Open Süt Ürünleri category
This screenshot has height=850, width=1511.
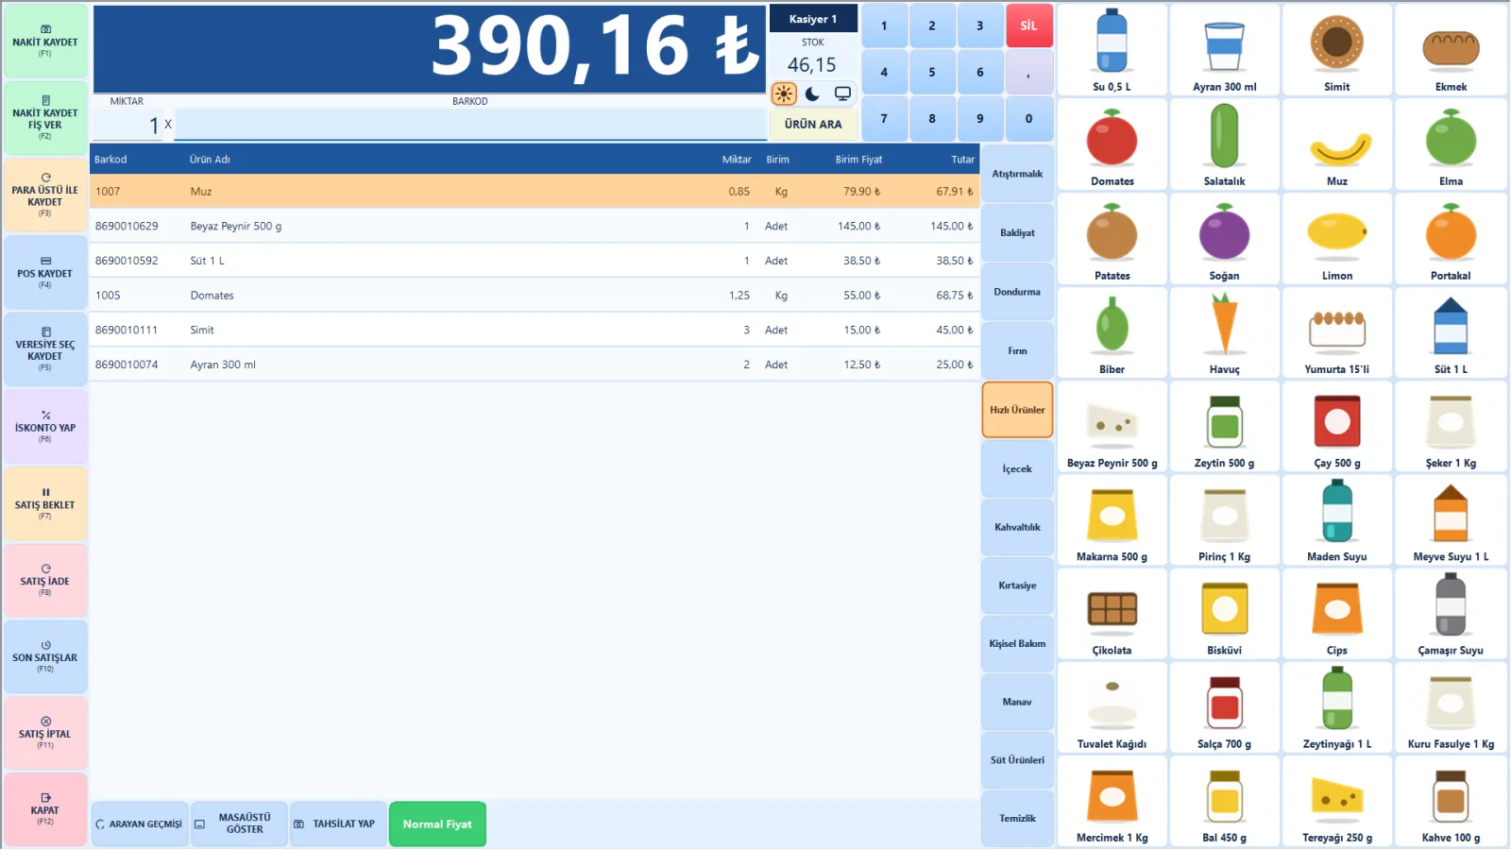coord(1017,759)
